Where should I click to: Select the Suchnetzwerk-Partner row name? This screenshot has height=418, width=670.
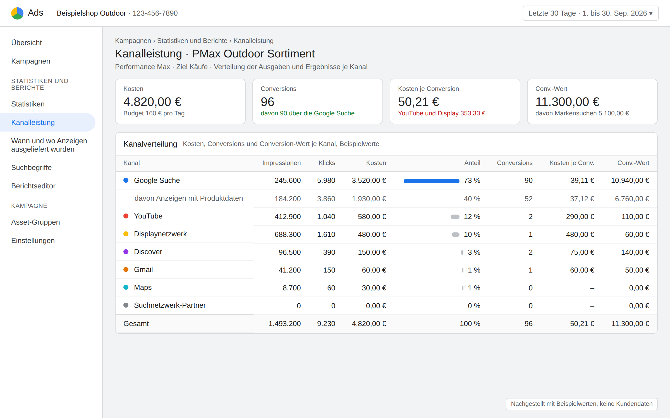pyautogui.click(x=170, y=305)
